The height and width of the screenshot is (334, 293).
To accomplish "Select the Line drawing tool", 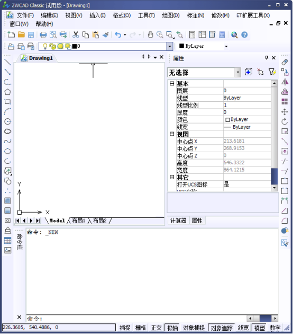I will pos(7,62).
